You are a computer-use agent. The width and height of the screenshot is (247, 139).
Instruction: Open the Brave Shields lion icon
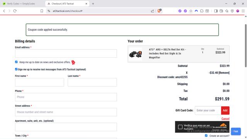point(159,11)
